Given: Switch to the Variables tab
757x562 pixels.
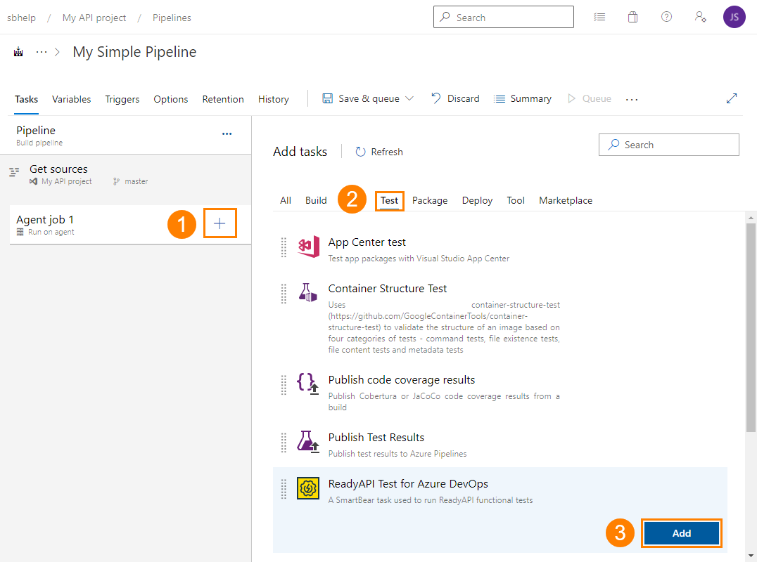Looking at the screenshot, I should pyautogui.click(x=71, y=99).
